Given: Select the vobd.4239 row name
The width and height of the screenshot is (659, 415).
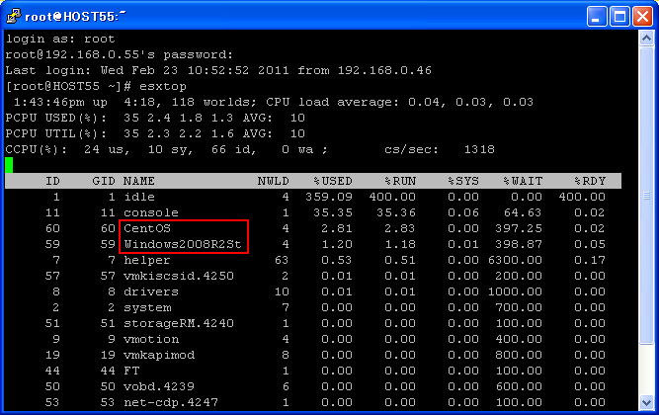Looking at the screenshot, I should [x=159, y=386].
